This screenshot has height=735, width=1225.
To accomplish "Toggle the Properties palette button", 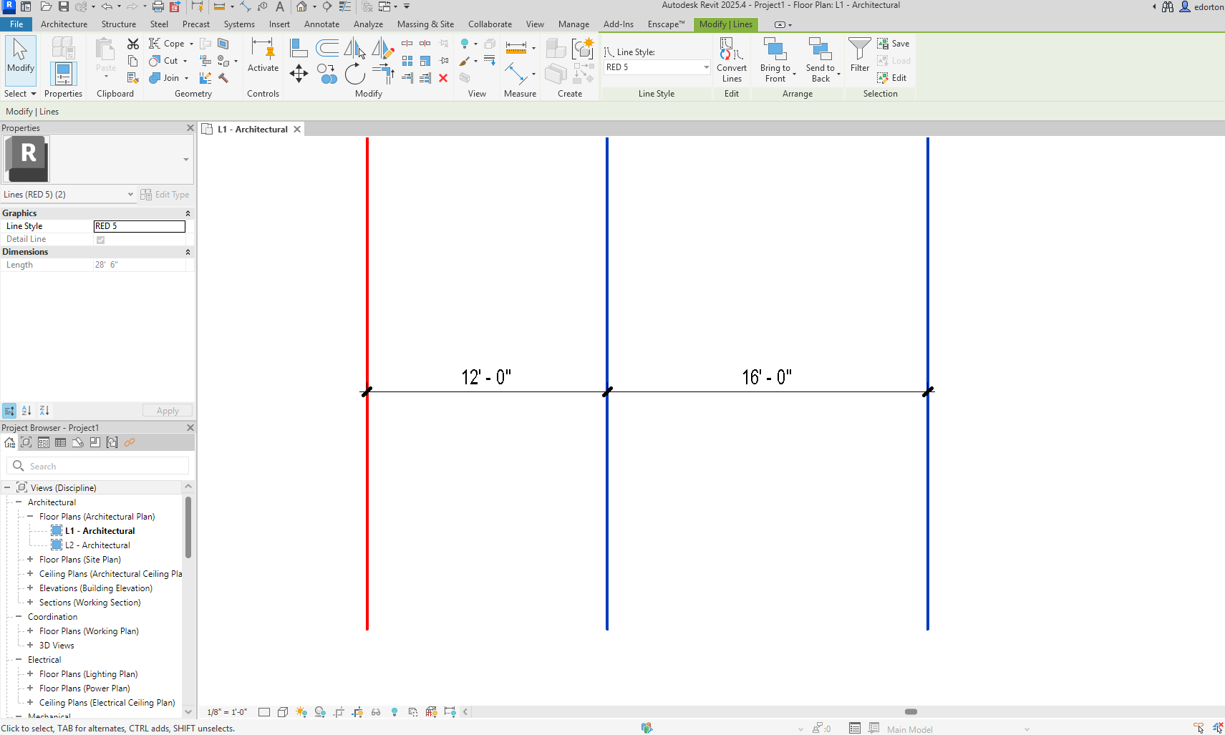I will coord(63,74).
